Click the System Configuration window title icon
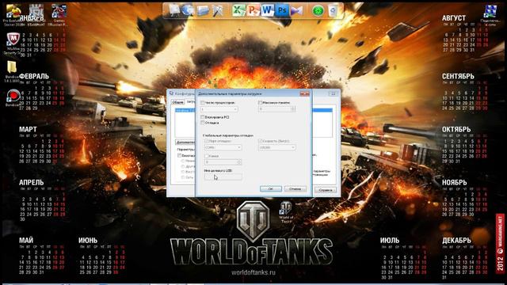The height and width of the screenshot is (285, 507). click(x=171, y=93)
